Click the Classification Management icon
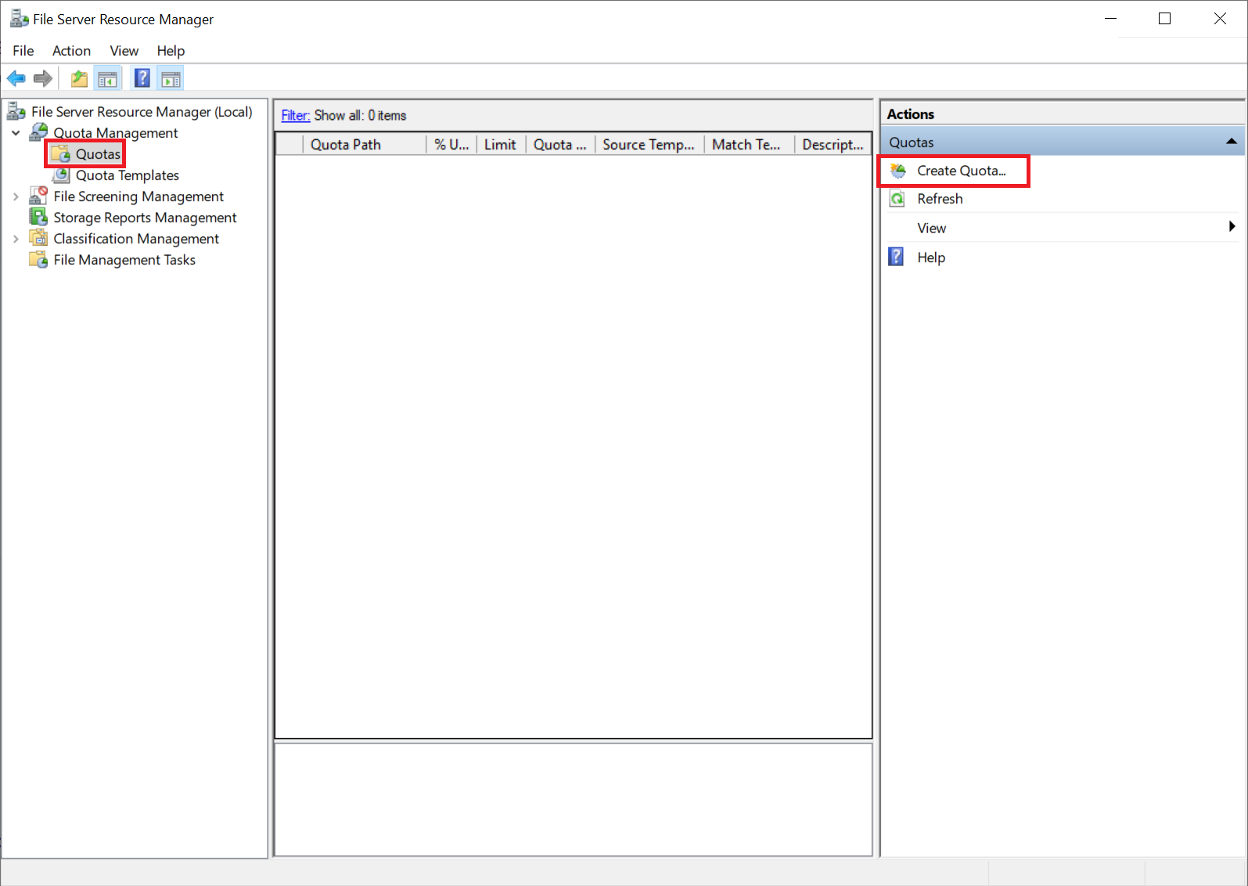 click(38, 238)
